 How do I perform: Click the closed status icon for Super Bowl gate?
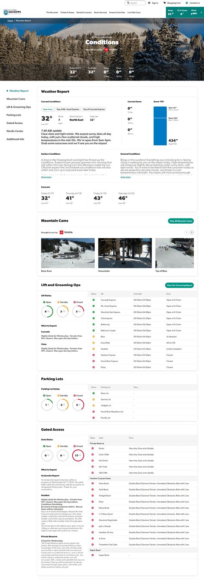click(x=93, y=555)
